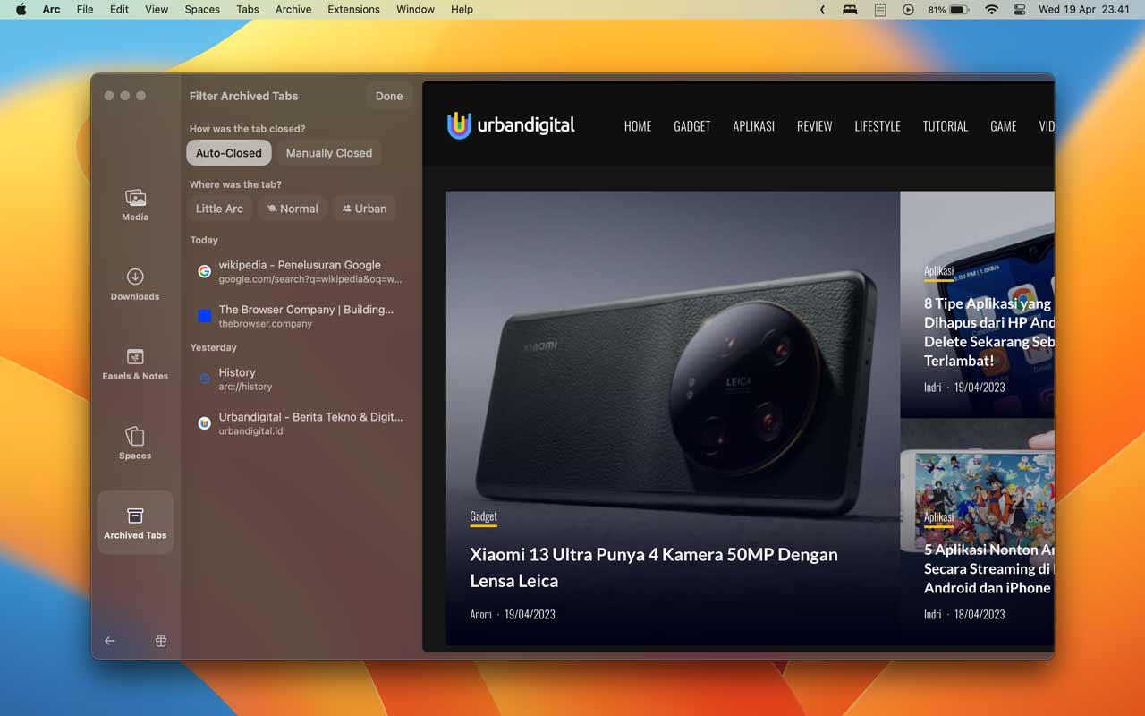Filter tabs by Normal space
1145x716 pixels.
[x=292, y=209]
